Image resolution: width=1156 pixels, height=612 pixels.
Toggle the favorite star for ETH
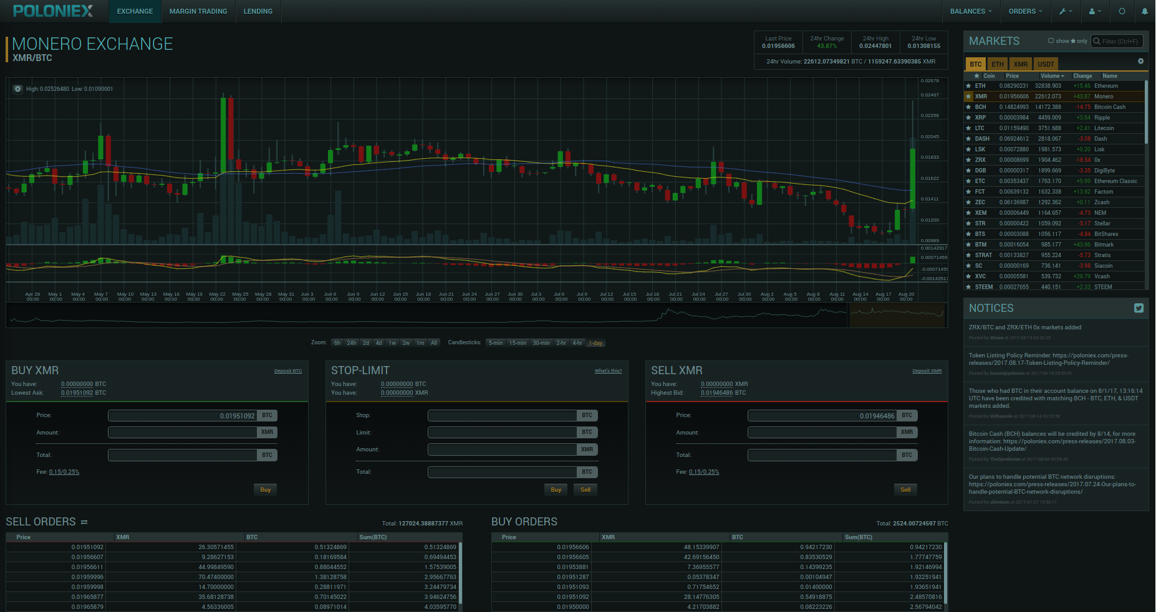point(968,86)
